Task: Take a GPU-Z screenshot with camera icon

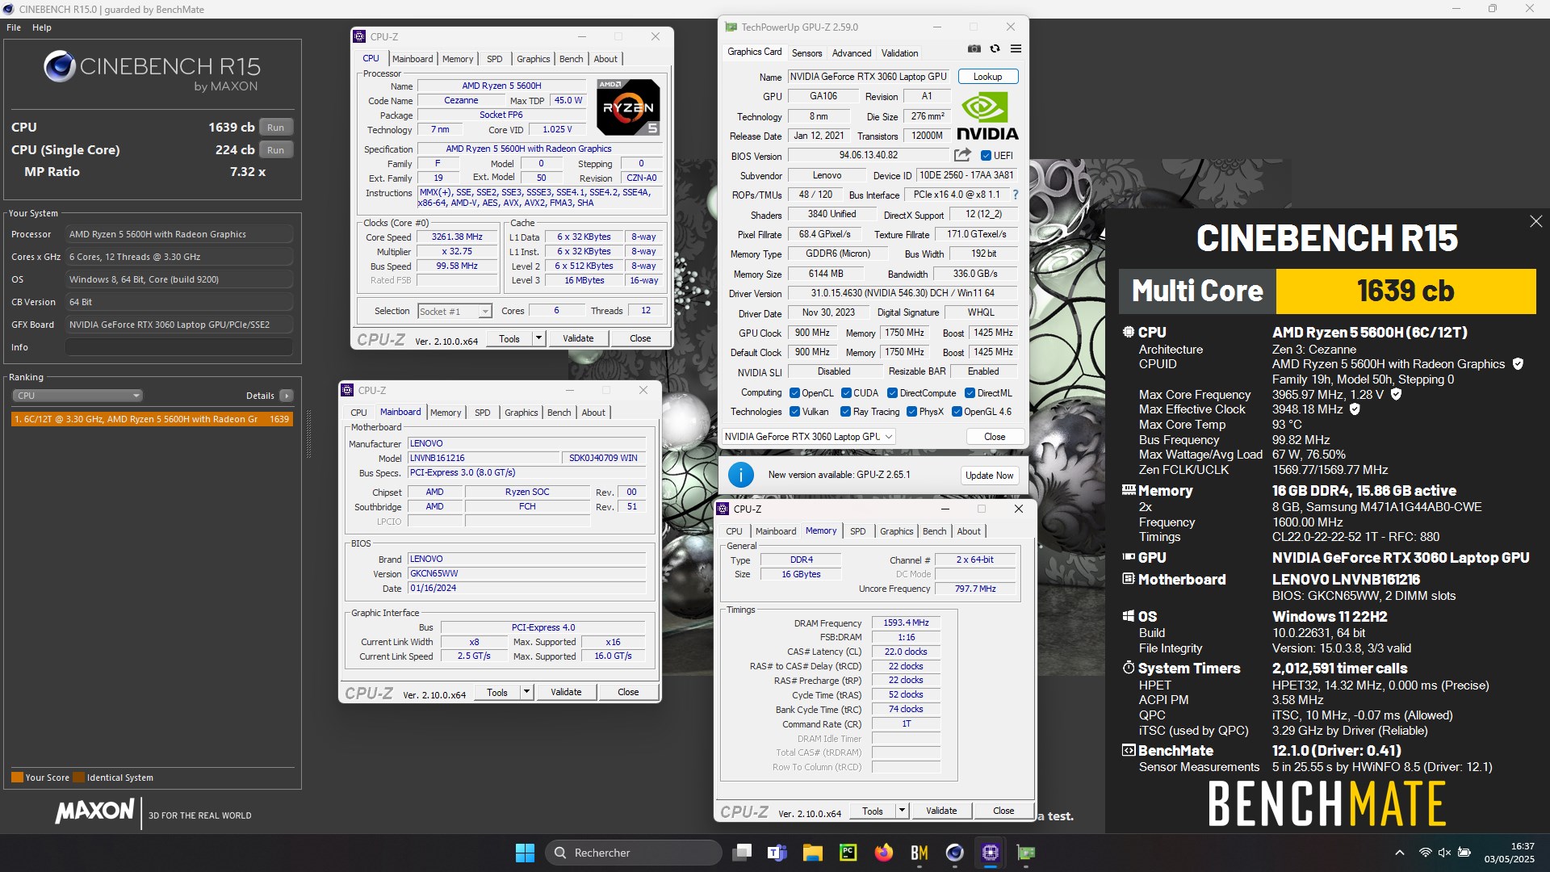Action: click(x=974, y=48)
